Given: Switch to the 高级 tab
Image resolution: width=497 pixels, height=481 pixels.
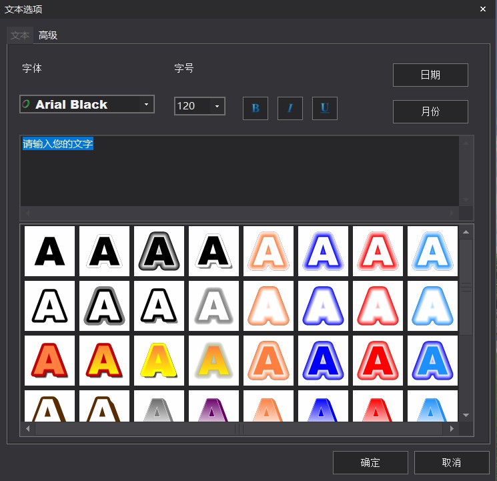Looking at the screenshot, I should coord(48,35).
